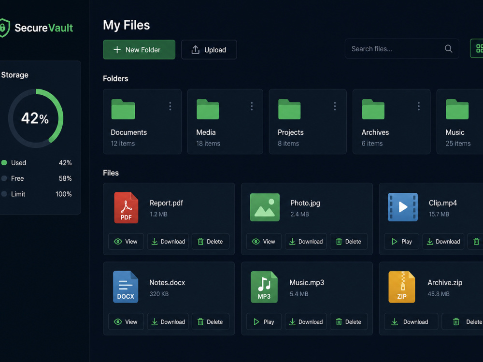Click the Files section heading
483x362 pixels.
point(111,173)
